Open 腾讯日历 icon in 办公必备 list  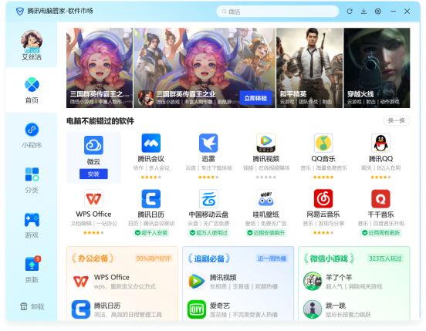pos(81,309)
